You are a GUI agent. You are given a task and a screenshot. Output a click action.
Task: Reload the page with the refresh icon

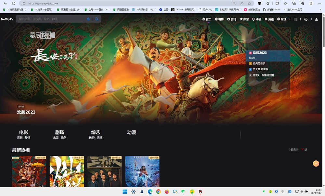14,3
